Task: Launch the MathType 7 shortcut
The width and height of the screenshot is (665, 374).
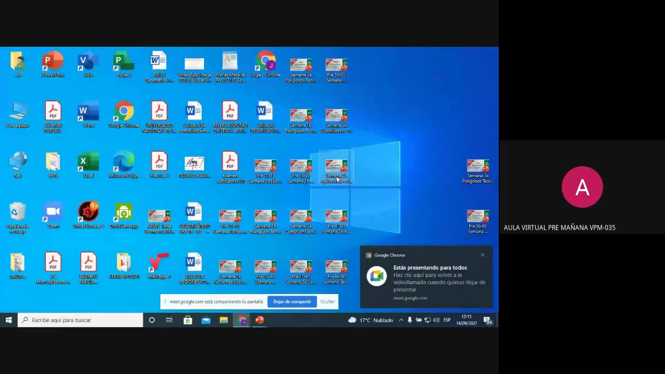Action: 159,266
